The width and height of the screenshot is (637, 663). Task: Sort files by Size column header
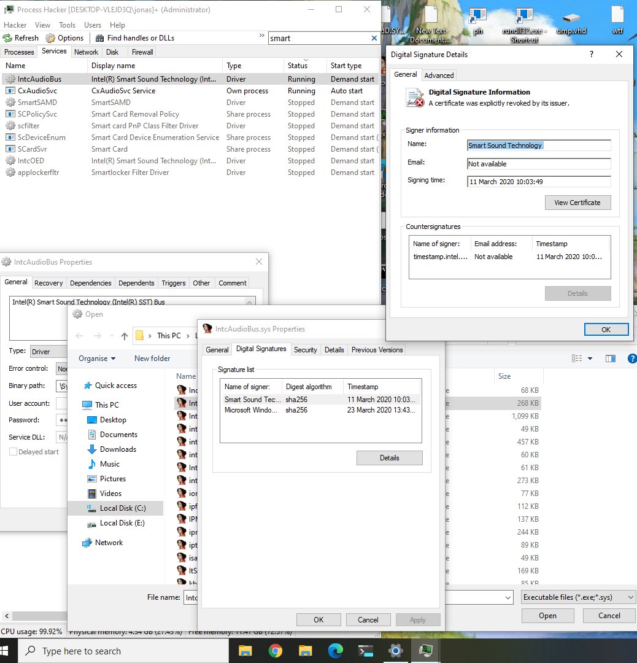518,376
